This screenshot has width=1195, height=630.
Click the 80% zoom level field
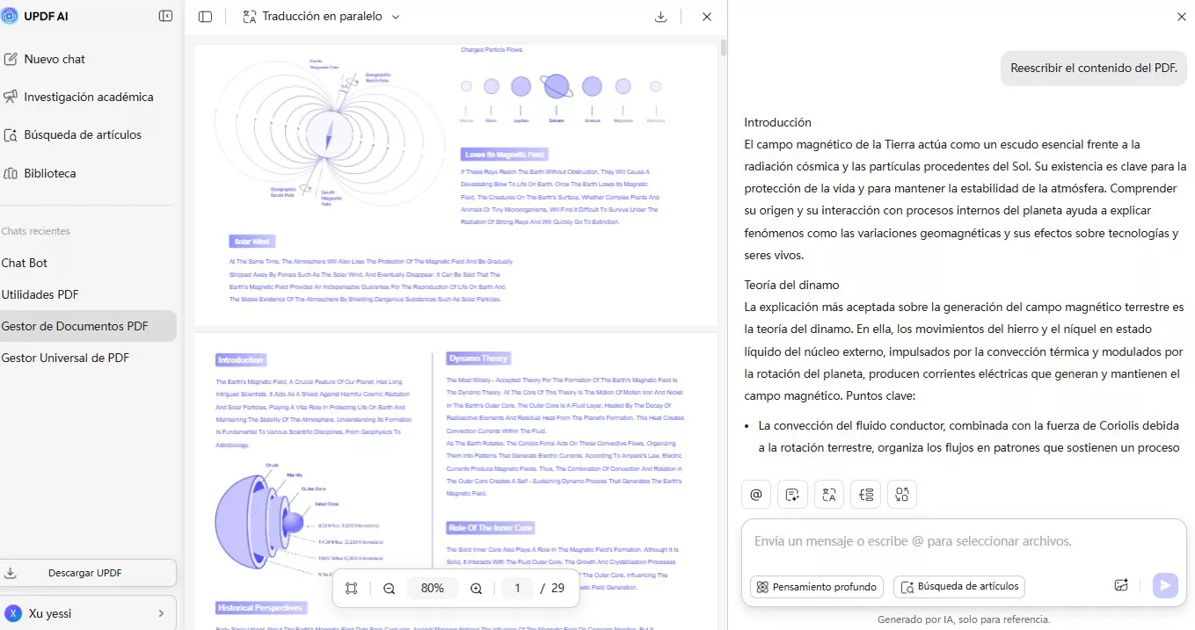433,589
